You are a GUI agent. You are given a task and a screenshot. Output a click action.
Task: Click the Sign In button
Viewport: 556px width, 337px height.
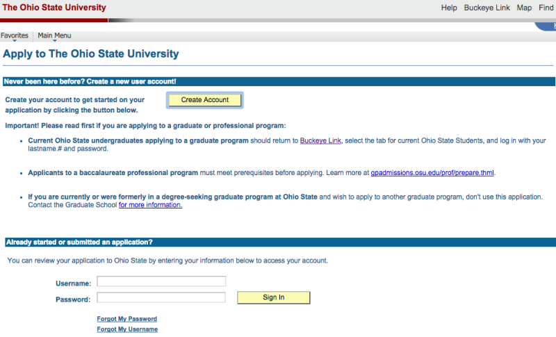coord(273,297)
